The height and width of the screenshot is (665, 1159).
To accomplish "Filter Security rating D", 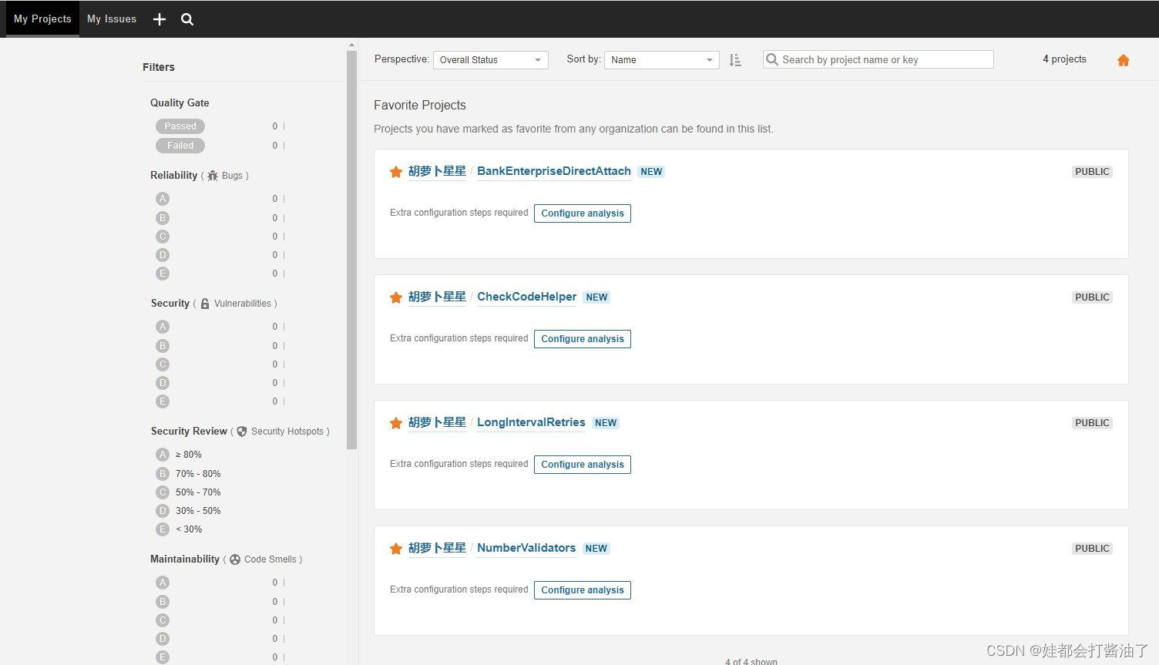I will pos(163,383).
